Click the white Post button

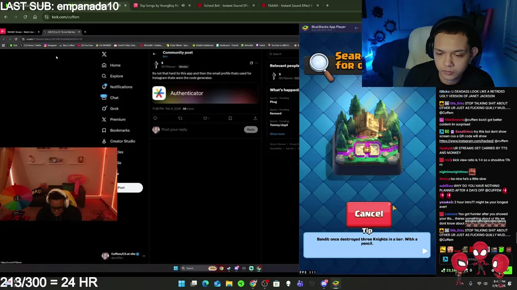129,188
